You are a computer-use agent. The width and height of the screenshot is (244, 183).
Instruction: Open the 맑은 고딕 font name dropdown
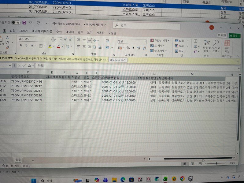[x=51, y=39]
